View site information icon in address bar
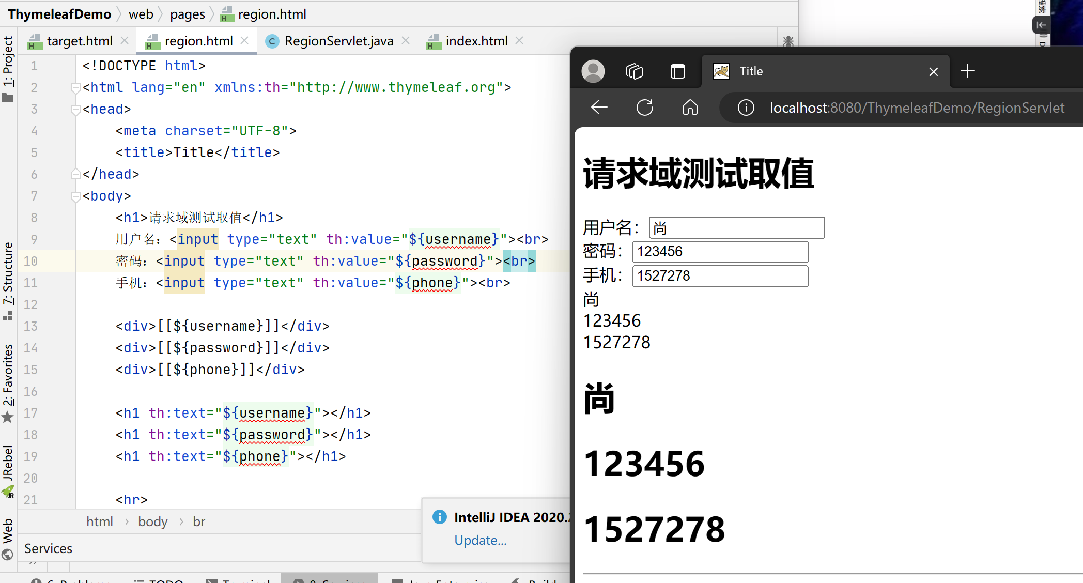 [x=746, y=108]
